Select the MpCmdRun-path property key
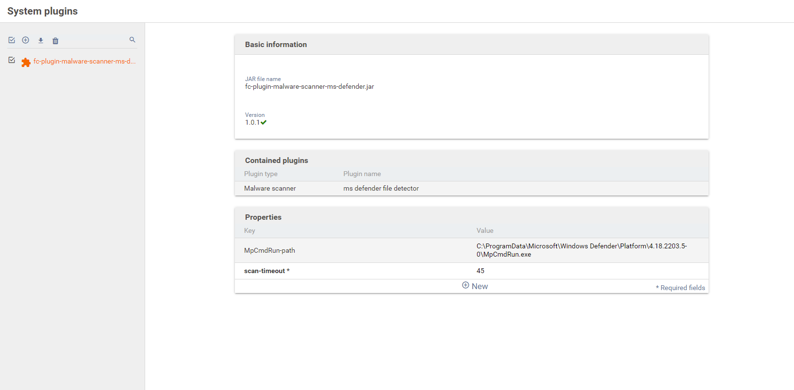 point(269,250)
